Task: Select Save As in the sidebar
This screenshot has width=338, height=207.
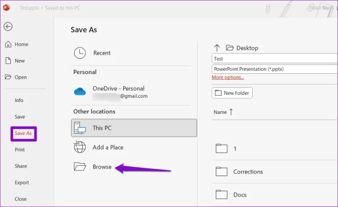Action: click(23, 133)
